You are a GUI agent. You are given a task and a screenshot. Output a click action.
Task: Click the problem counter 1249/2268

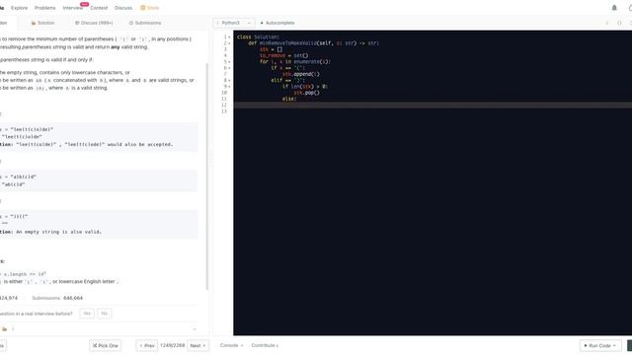pyautogui.click(x=173, y=345)
